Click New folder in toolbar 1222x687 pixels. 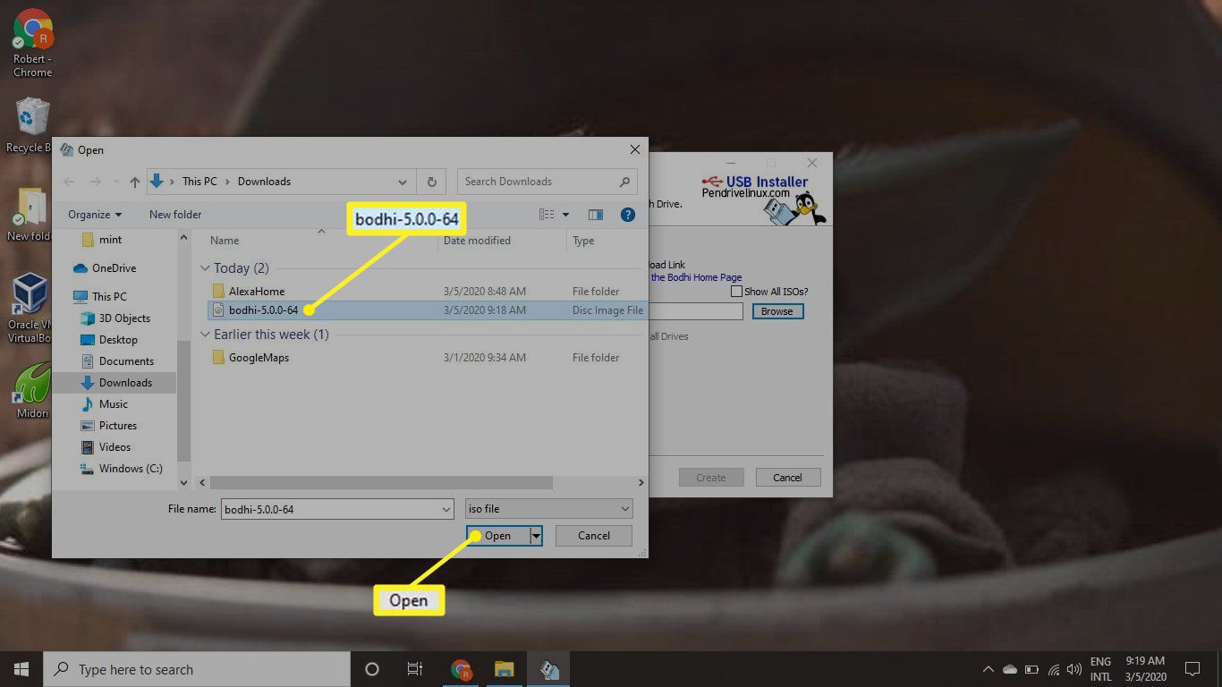175,215
